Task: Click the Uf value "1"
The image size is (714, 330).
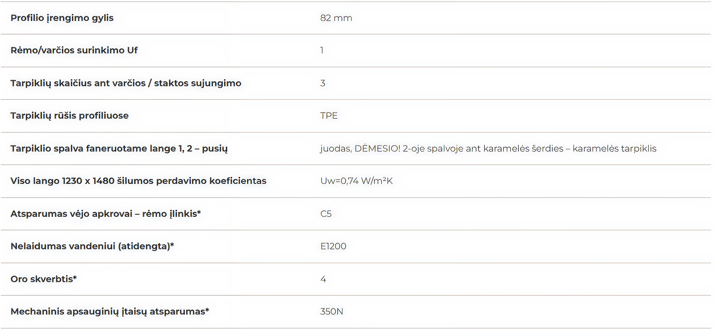Action: pyautogui.click(x=322, y=50)
